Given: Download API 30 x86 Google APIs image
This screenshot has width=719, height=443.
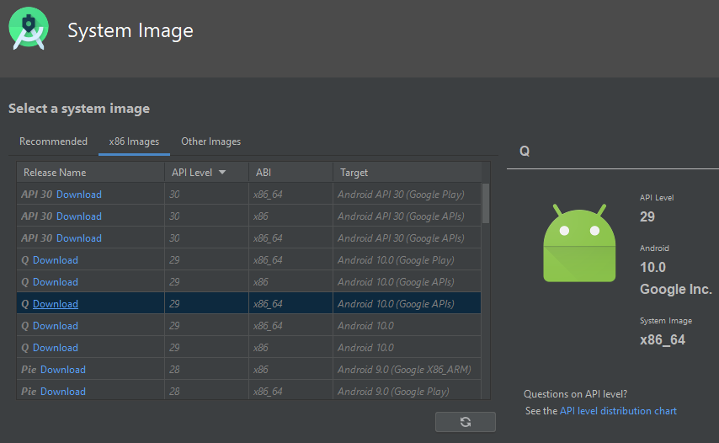Looking at the screenshot, I should 78,216.
